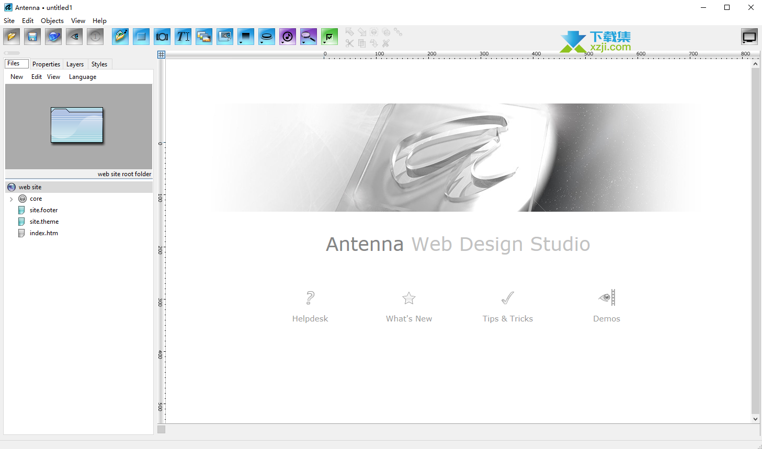Open the Site menu
This screenshot has width=762, height=449.
pyautogui.click(x=9, y=21)
